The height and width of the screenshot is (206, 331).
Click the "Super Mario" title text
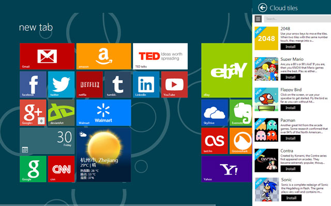click(292, 59)
